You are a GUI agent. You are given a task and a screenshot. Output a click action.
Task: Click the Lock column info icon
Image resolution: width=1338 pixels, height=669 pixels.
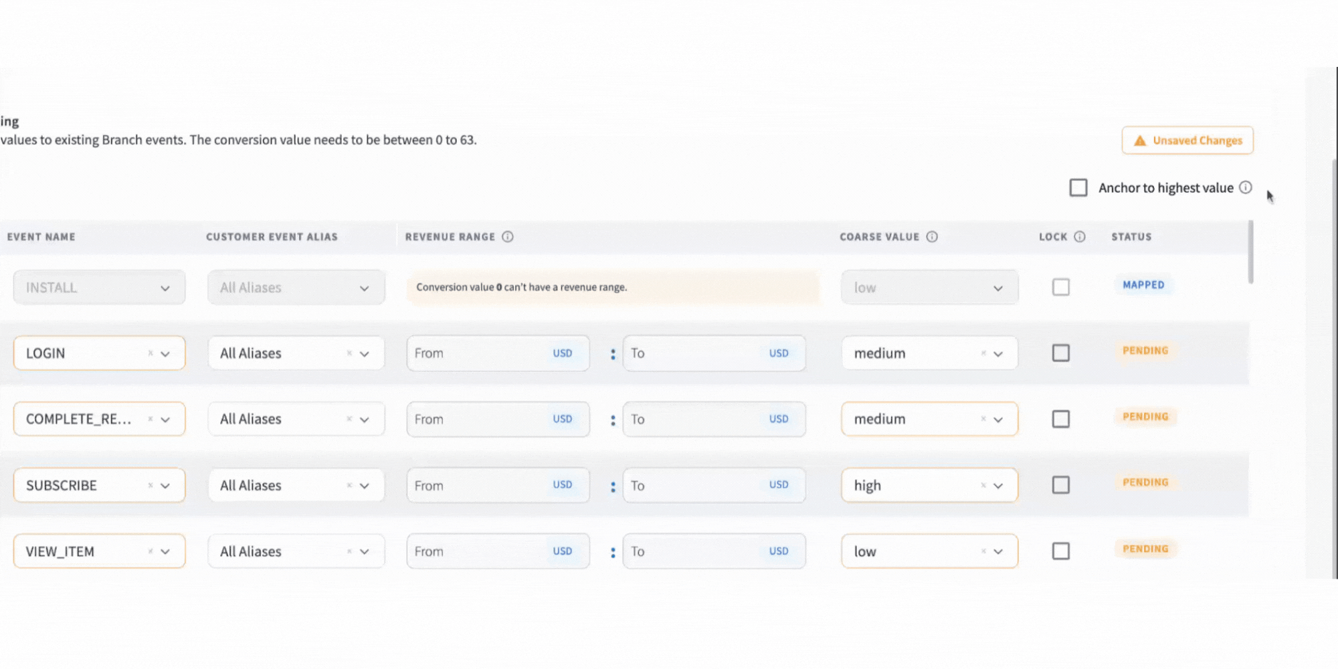pos(1080,237)
